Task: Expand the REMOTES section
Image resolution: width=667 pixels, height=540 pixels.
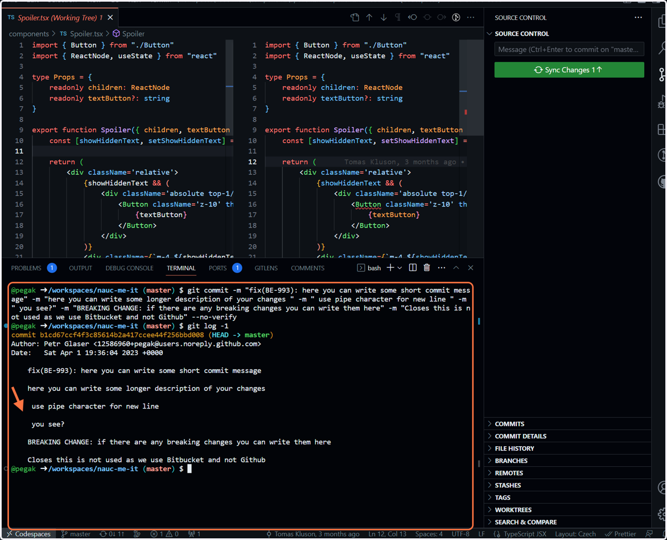Action: coord(568,473)
